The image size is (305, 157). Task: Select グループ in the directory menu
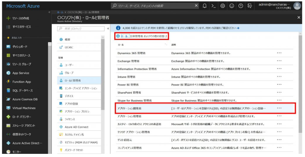tap(79, 73)
